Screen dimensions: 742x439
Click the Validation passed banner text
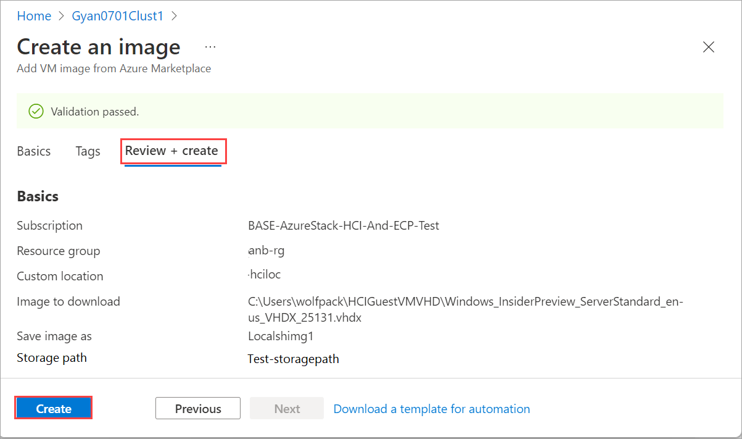95,112
